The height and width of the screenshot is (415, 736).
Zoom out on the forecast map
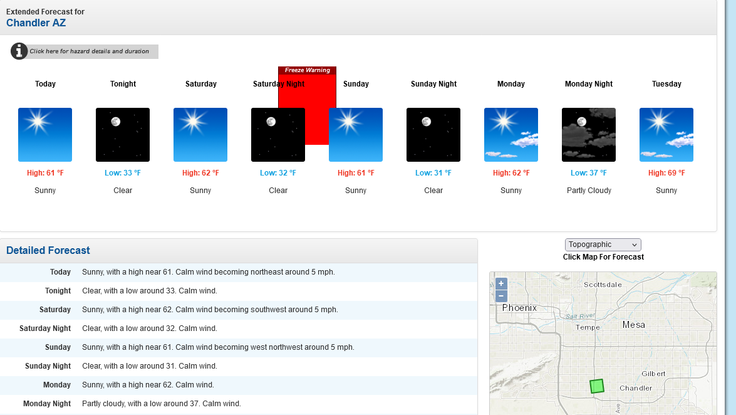(501, 296)
